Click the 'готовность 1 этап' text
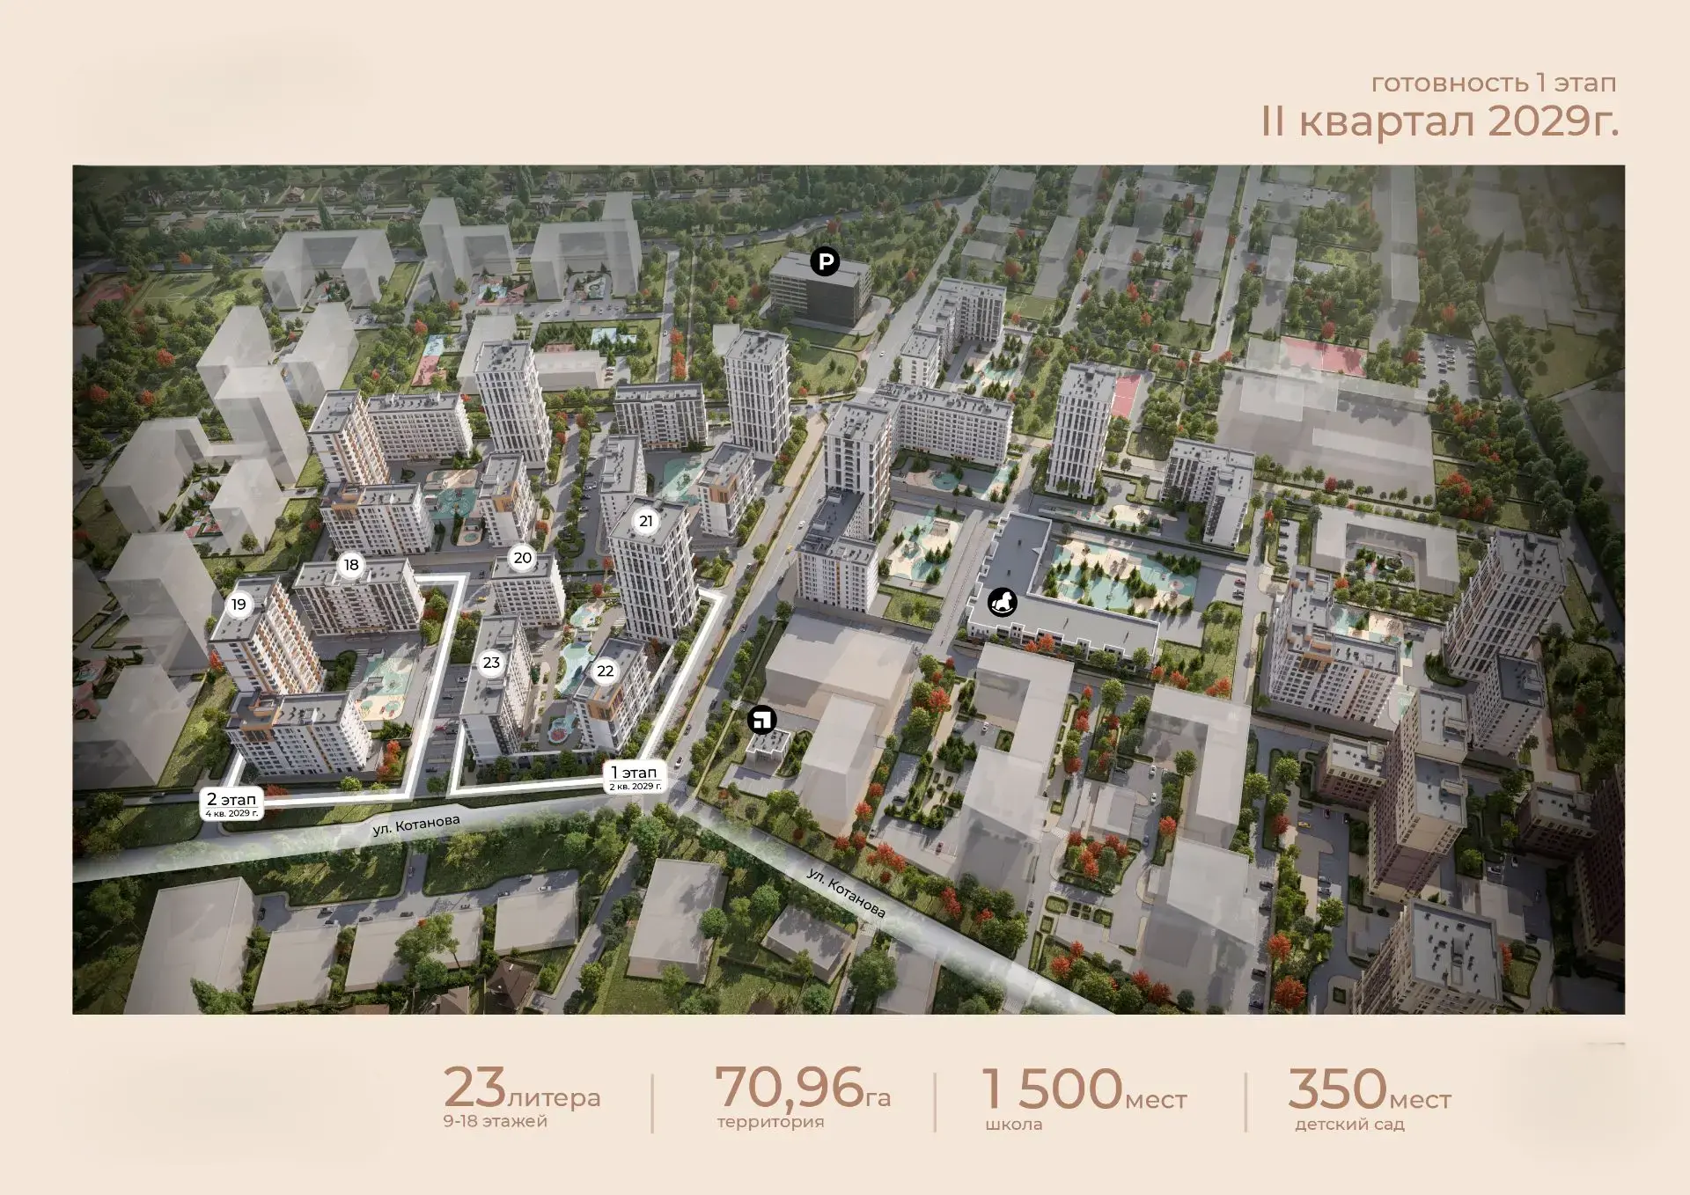 1494,83
